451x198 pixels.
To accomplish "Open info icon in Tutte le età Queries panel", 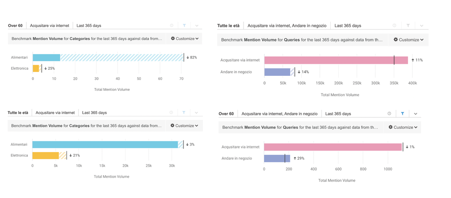I will point(394,26).
